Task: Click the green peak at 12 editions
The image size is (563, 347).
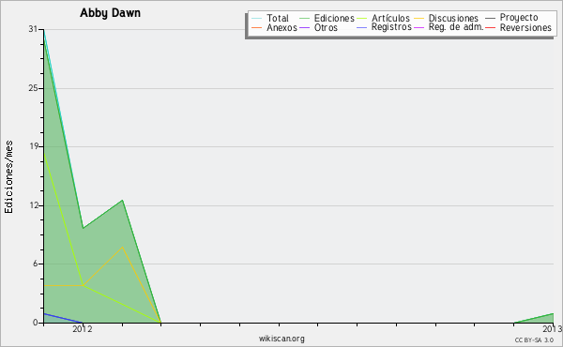Action: [122, 201]
